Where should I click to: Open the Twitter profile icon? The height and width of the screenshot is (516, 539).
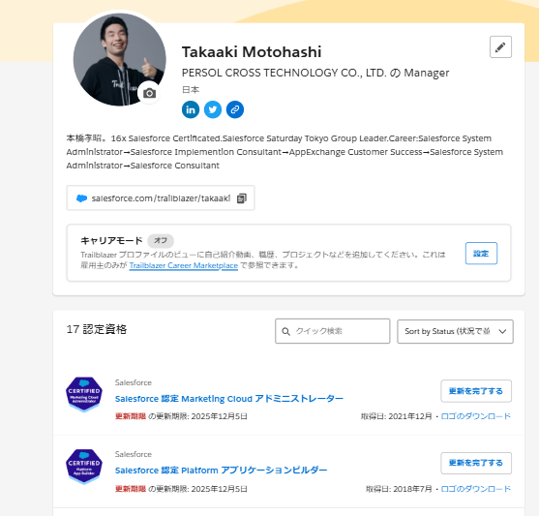pos(213,109)
